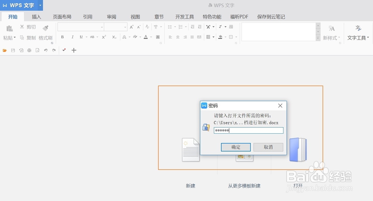Image resolution: width=373 pixels, height=201 pixels.
Task: Click the phonetic guide (变) icon
Action: tap(156, 27)
